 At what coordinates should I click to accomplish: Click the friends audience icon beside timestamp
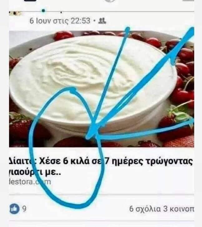pos(102,21)
